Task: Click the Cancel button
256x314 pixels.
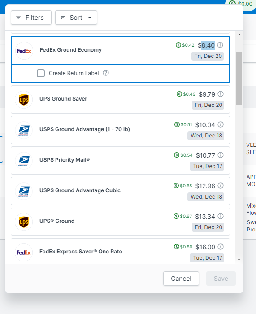Action: click(181, 279)
